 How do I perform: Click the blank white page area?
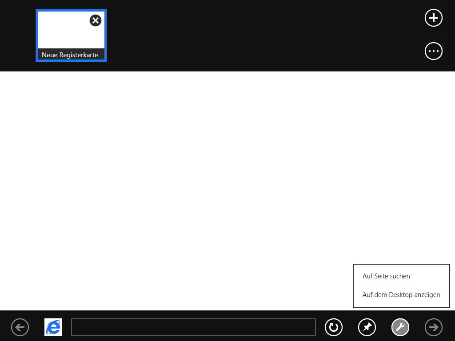click(x=178, y=178)
